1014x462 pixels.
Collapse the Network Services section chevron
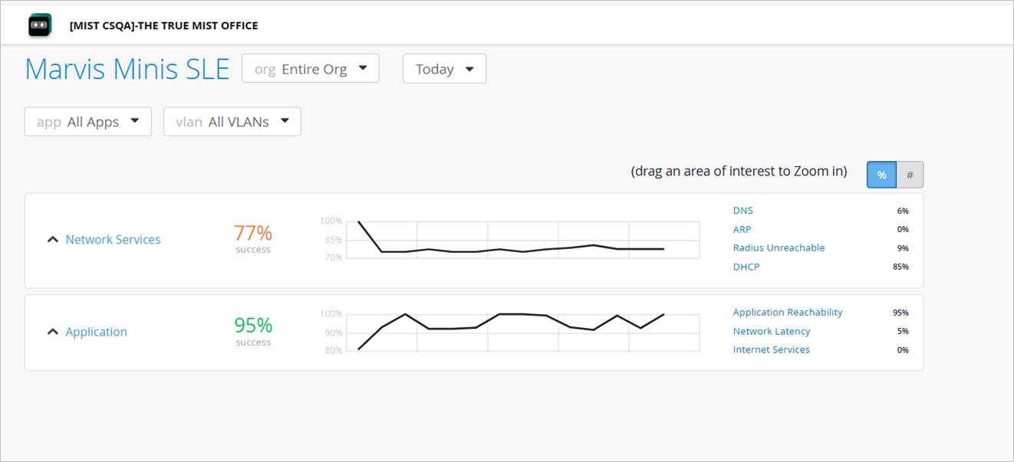(52, 240)
